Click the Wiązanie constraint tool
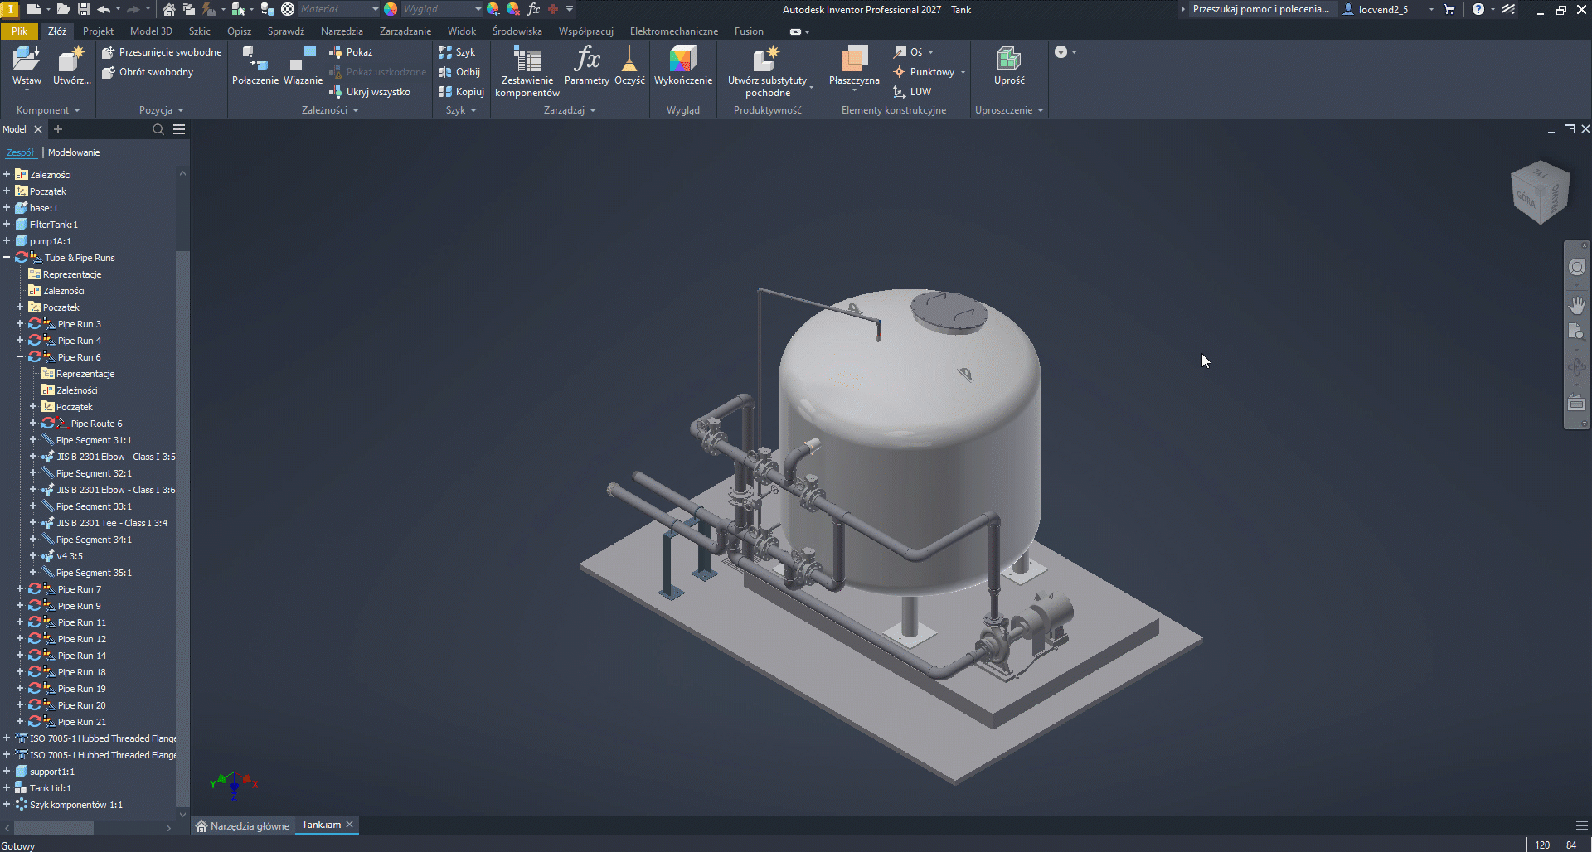1592x852 pixels. (303, 60)
